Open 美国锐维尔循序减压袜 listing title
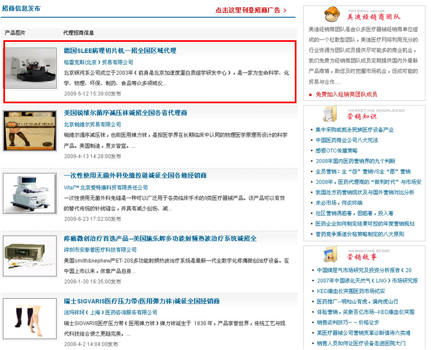This screenshot has height=350, width=431. (x=126, y=113)
